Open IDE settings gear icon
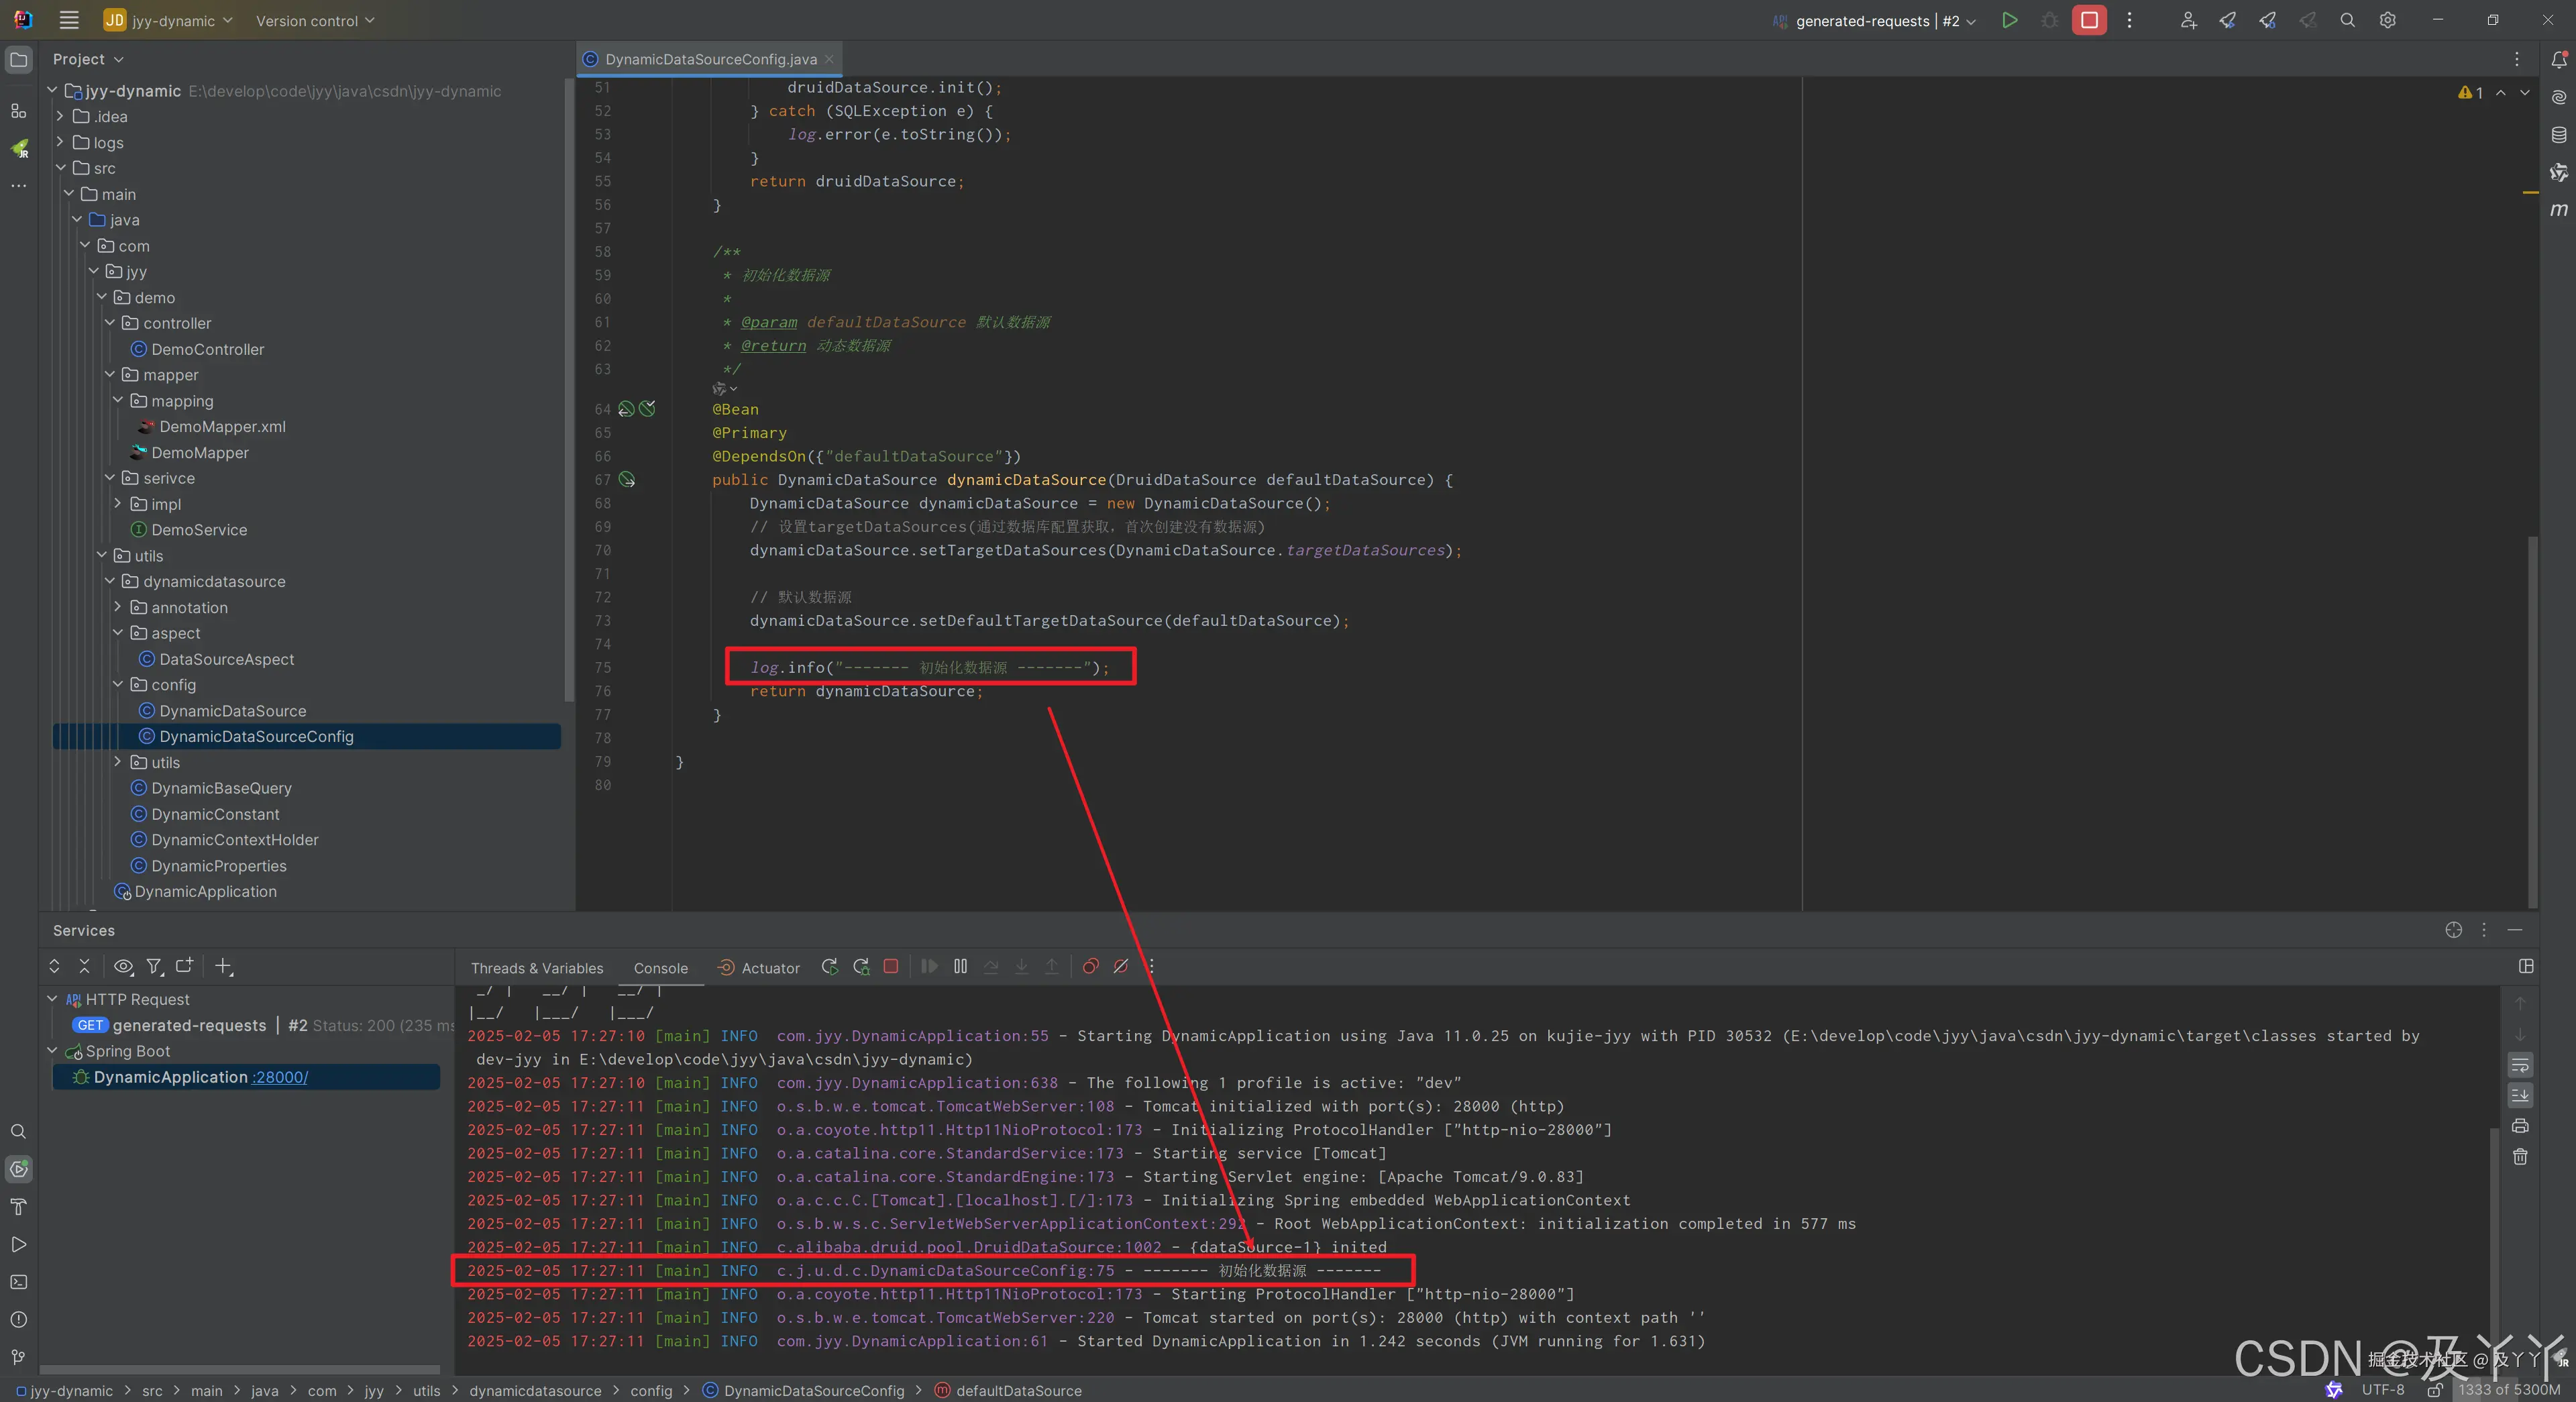Screen dimensions: 2576x1402 pos(2387,20)
